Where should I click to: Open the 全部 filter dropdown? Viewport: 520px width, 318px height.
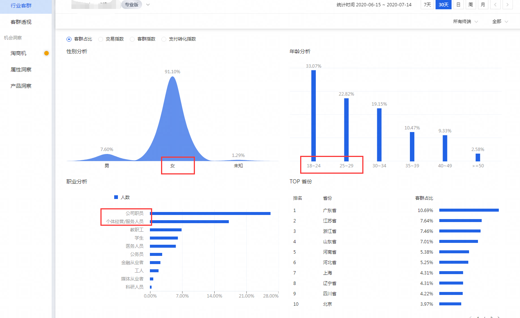[x=500, y=22]
